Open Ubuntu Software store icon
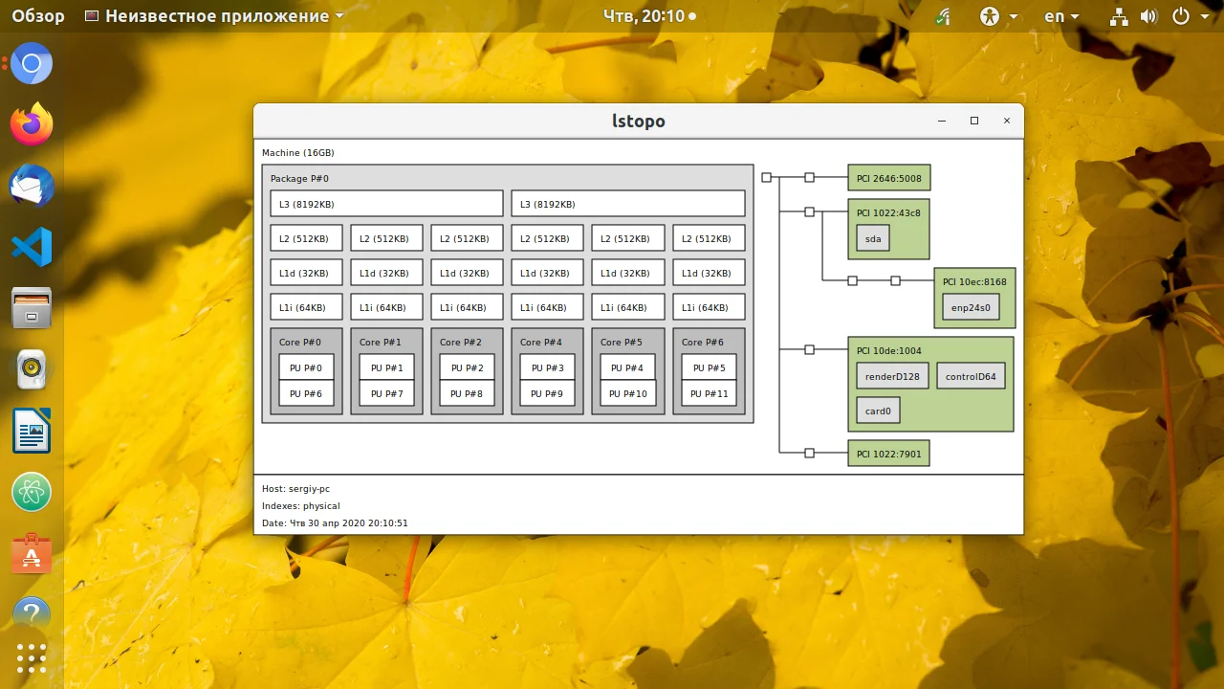Viewport: 1224px width, 689px height. (32, 553)
